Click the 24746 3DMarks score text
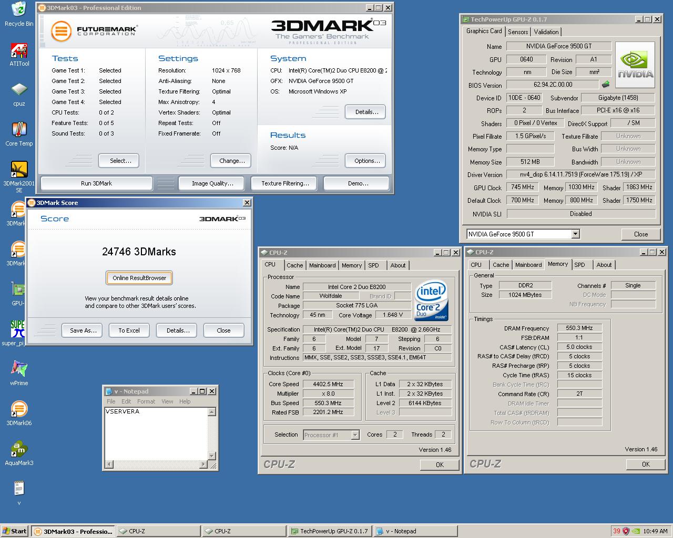Viewport: 673px width, 538px height. [x=139, y=252]
